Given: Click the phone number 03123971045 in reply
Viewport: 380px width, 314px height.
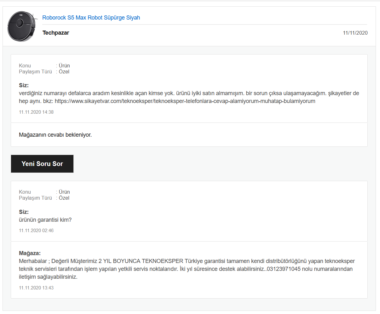Looking at the screenshot, I should (284, 269).
